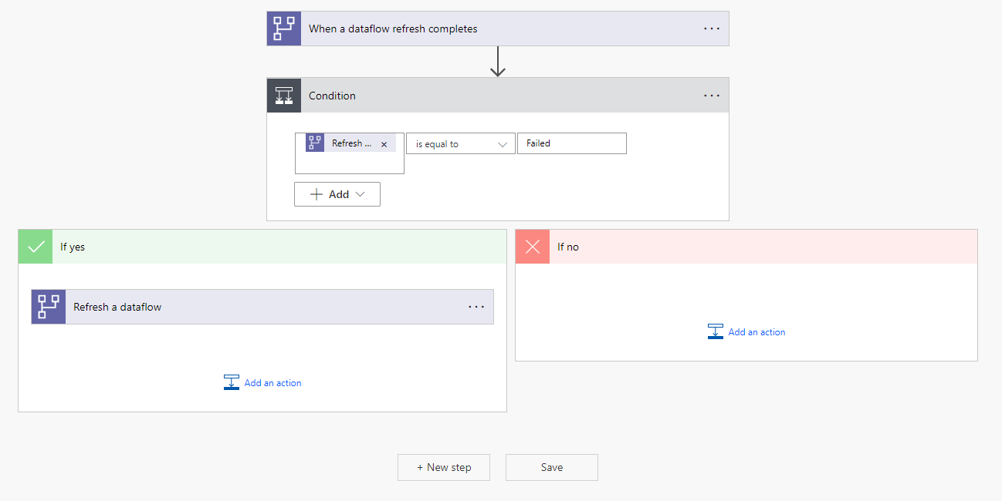Click the dataflow trigger icon
This screenshot has height=501, width=1002.
point(284,29)
